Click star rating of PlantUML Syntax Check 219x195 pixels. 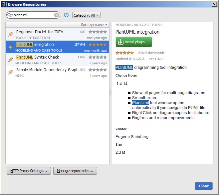click(x=98, y=57)
